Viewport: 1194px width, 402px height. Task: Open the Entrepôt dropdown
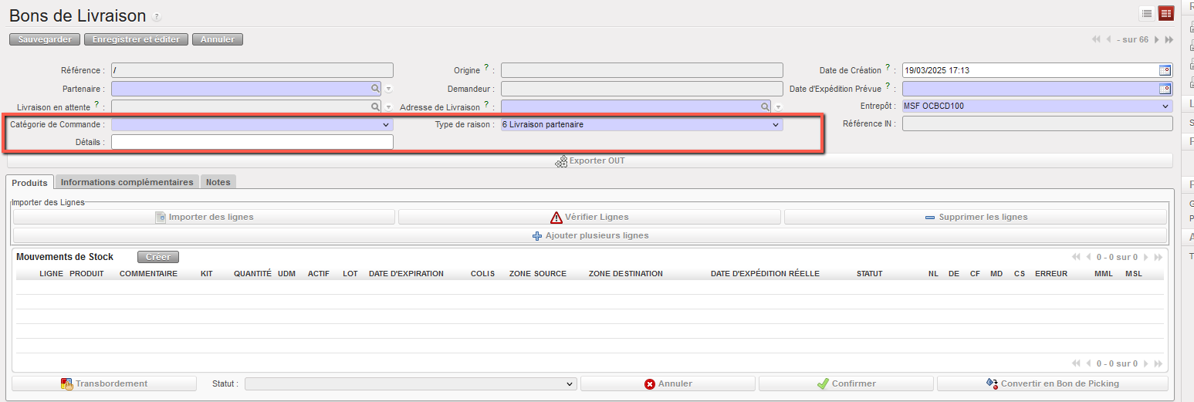(x=1165, y=106)
